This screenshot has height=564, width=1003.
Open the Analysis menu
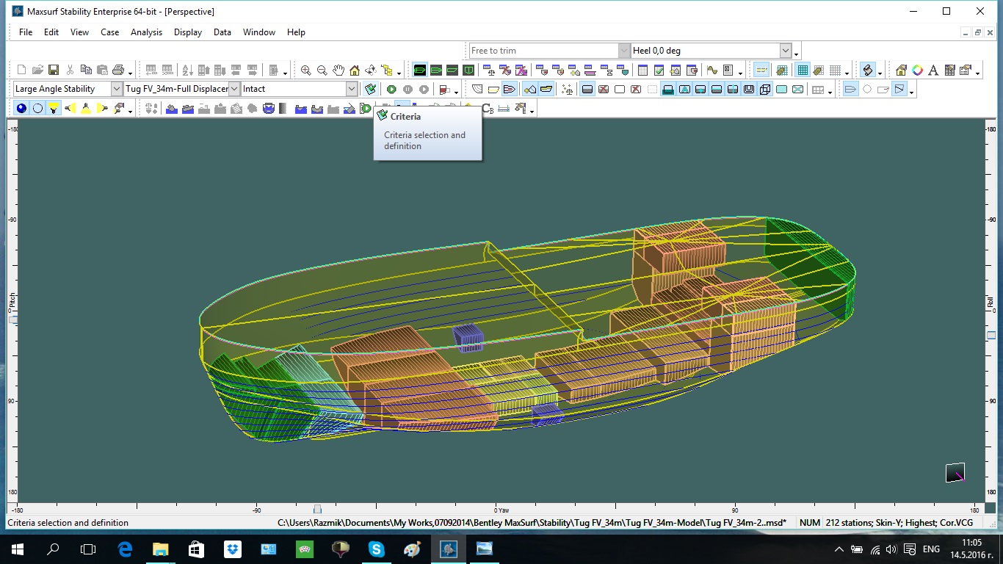[x=146, y=32]
